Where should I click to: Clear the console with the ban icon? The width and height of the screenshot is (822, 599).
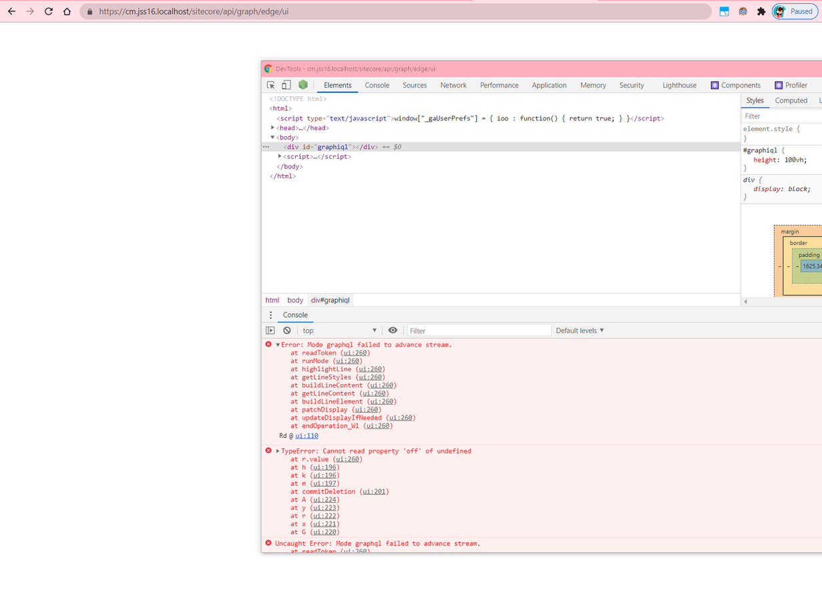click(287, 331)
